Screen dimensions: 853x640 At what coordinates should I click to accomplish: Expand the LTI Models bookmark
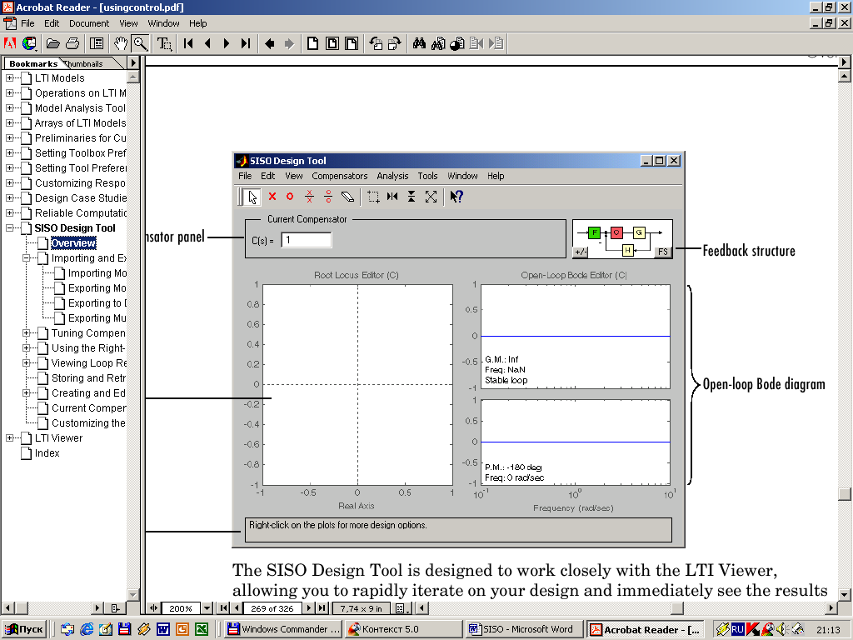coord(9,78)
